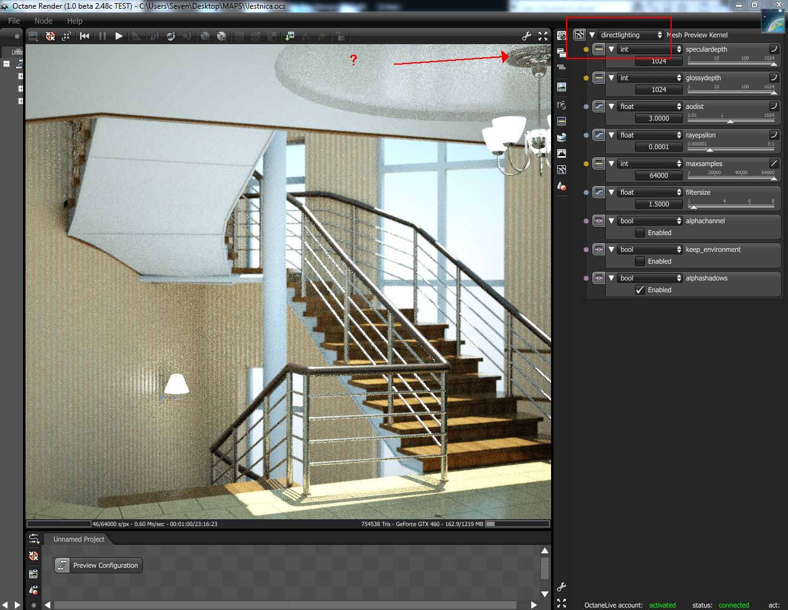Viewport: 788px width, 610px height.
Task: Click the padlock lock viewport icon
Action: (x=340, y=36)
